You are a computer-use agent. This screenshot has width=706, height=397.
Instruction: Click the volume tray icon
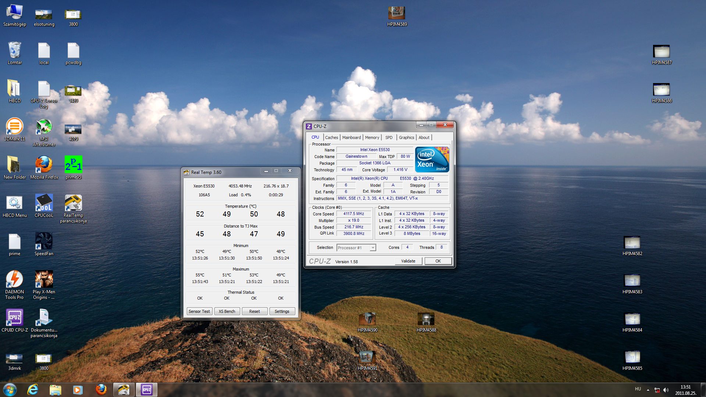(666, 390)
